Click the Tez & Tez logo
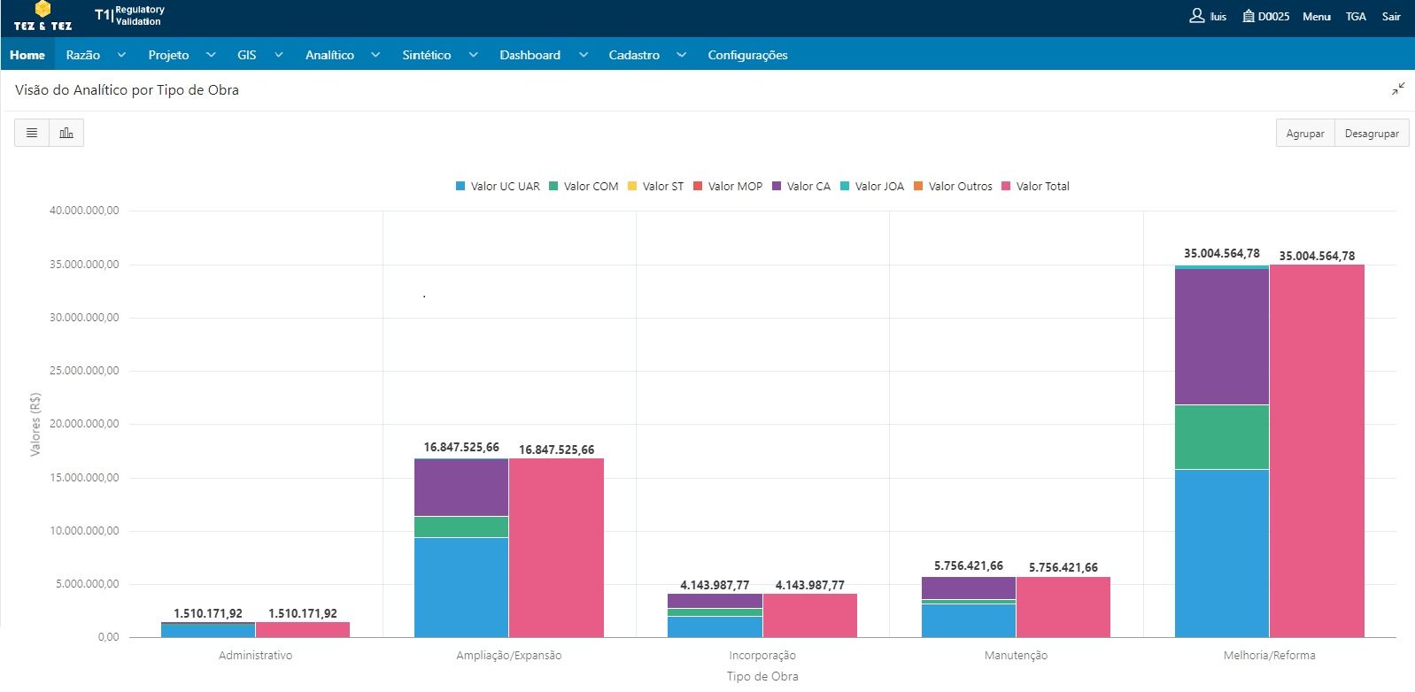Screen dimensions: 1415x692 (x=43, y=17)
